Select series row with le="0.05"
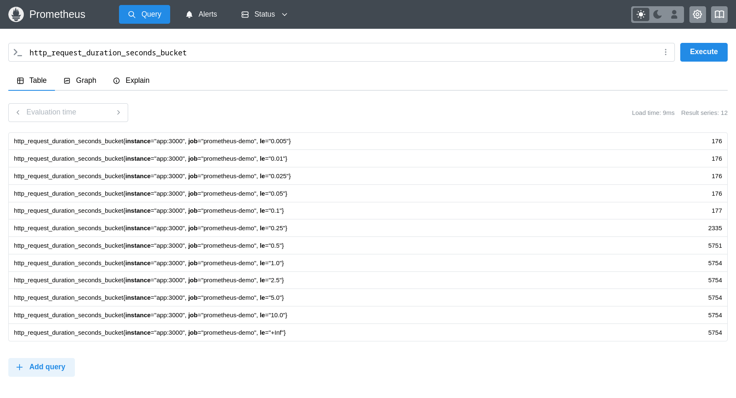 pyautogui.click(x=368, y=194)
